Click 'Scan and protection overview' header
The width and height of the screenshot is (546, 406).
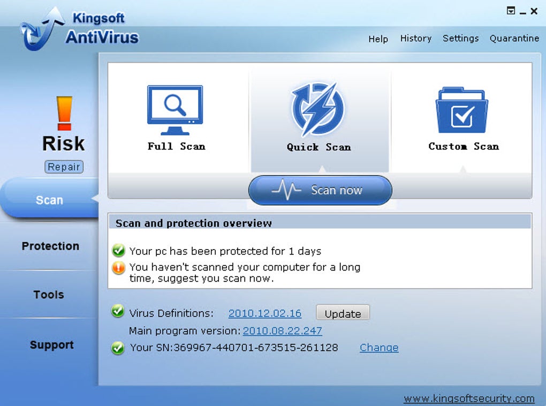tap(194, 223)
